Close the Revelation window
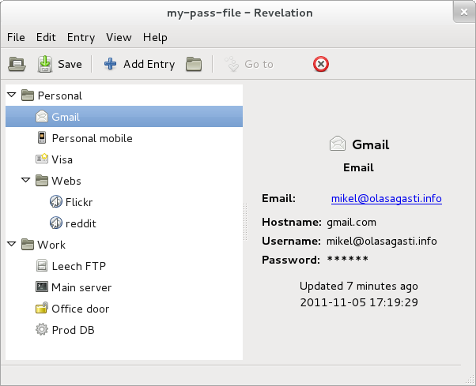Viewport: 476px width, 386px height. coord(464,12)
